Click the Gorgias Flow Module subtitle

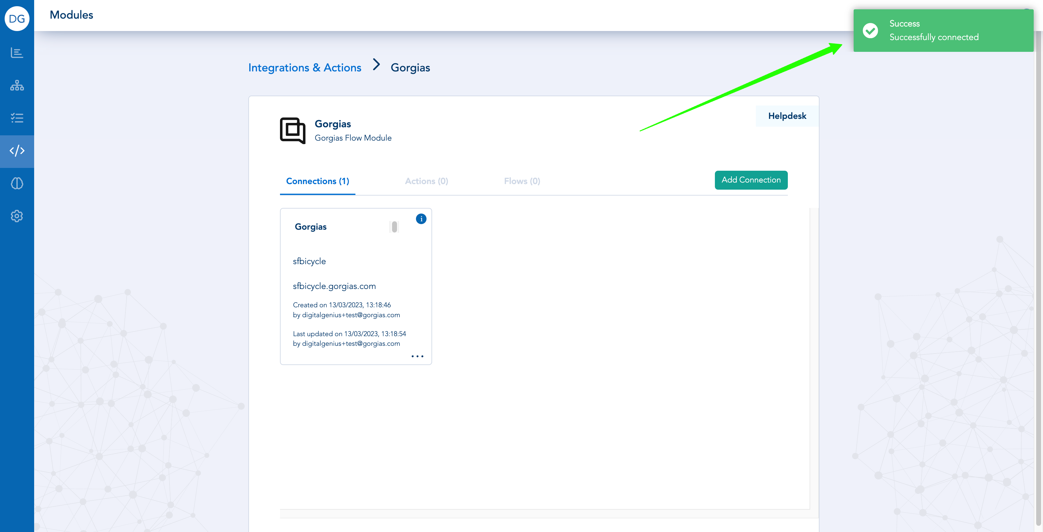tap(353, 138)
